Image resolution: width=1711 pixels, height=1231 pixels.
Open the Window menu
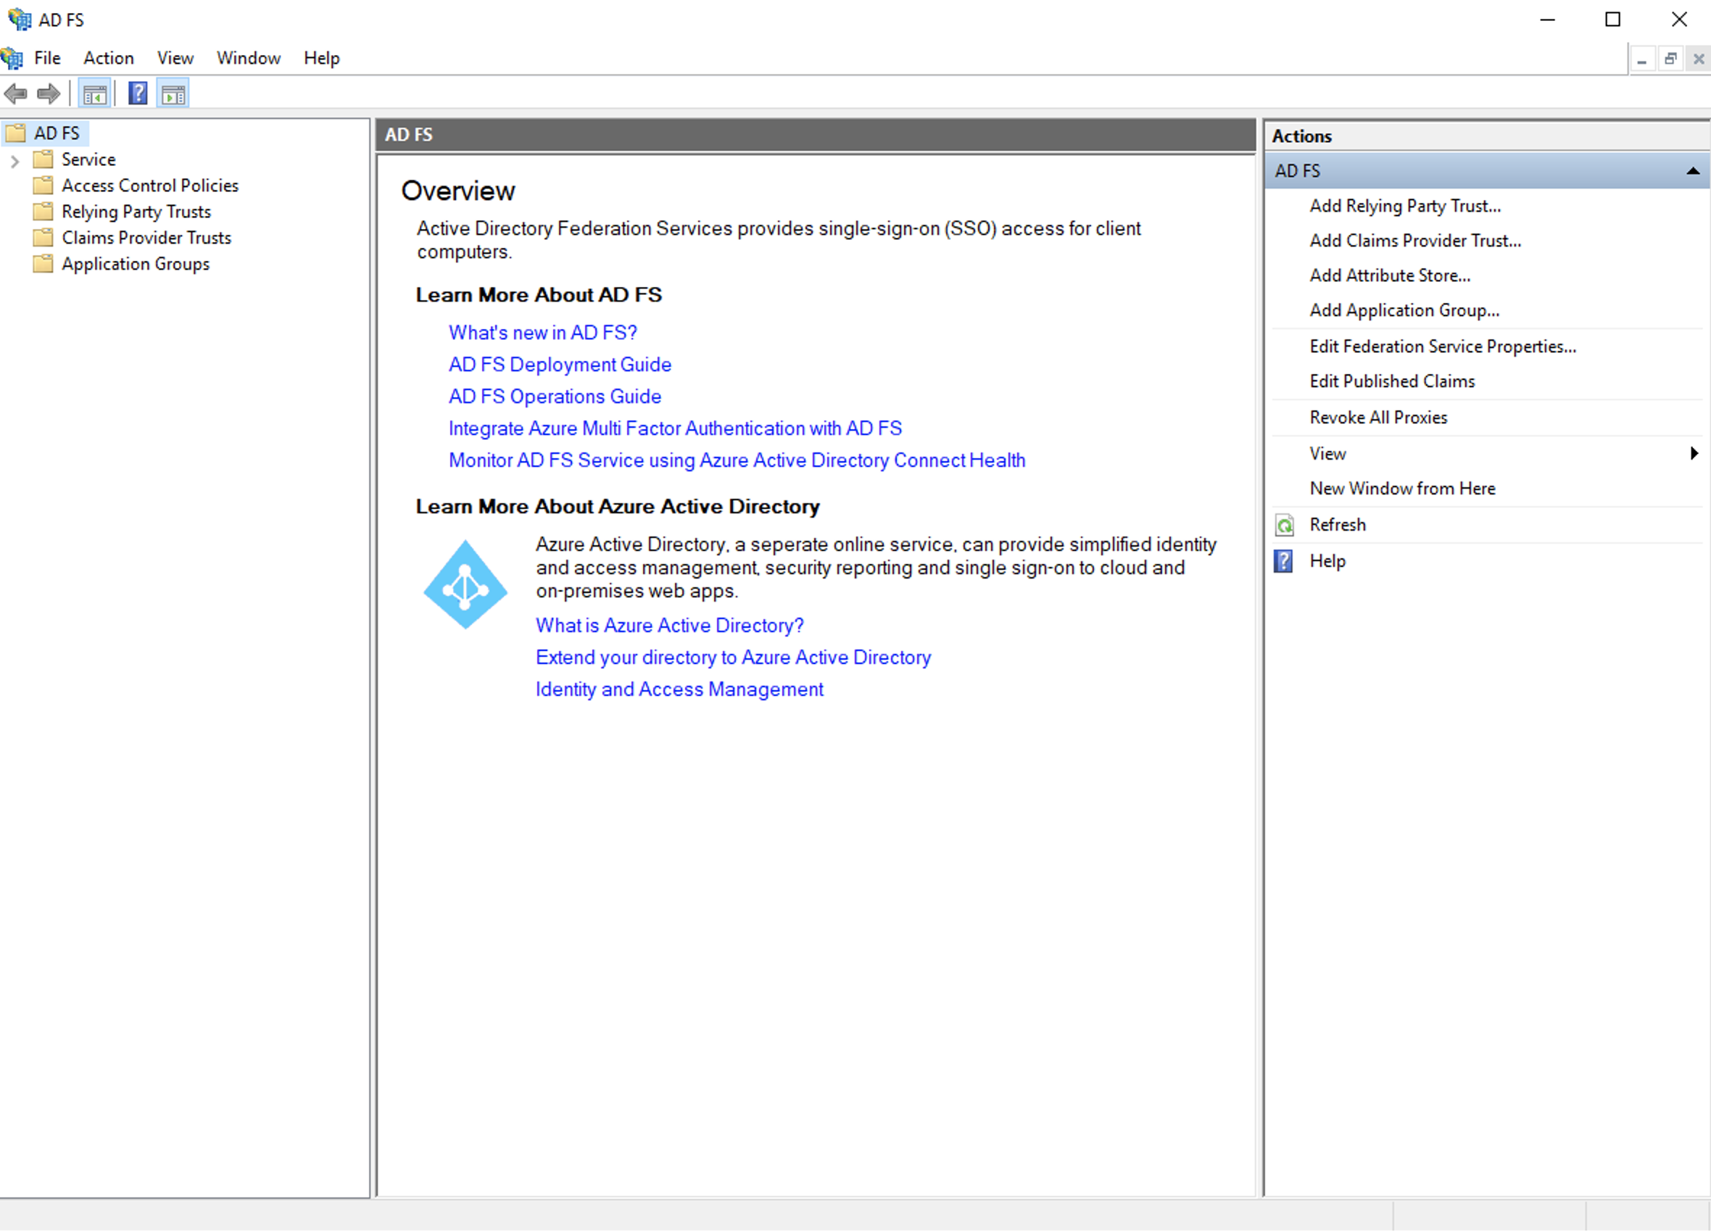pos(248,58)
